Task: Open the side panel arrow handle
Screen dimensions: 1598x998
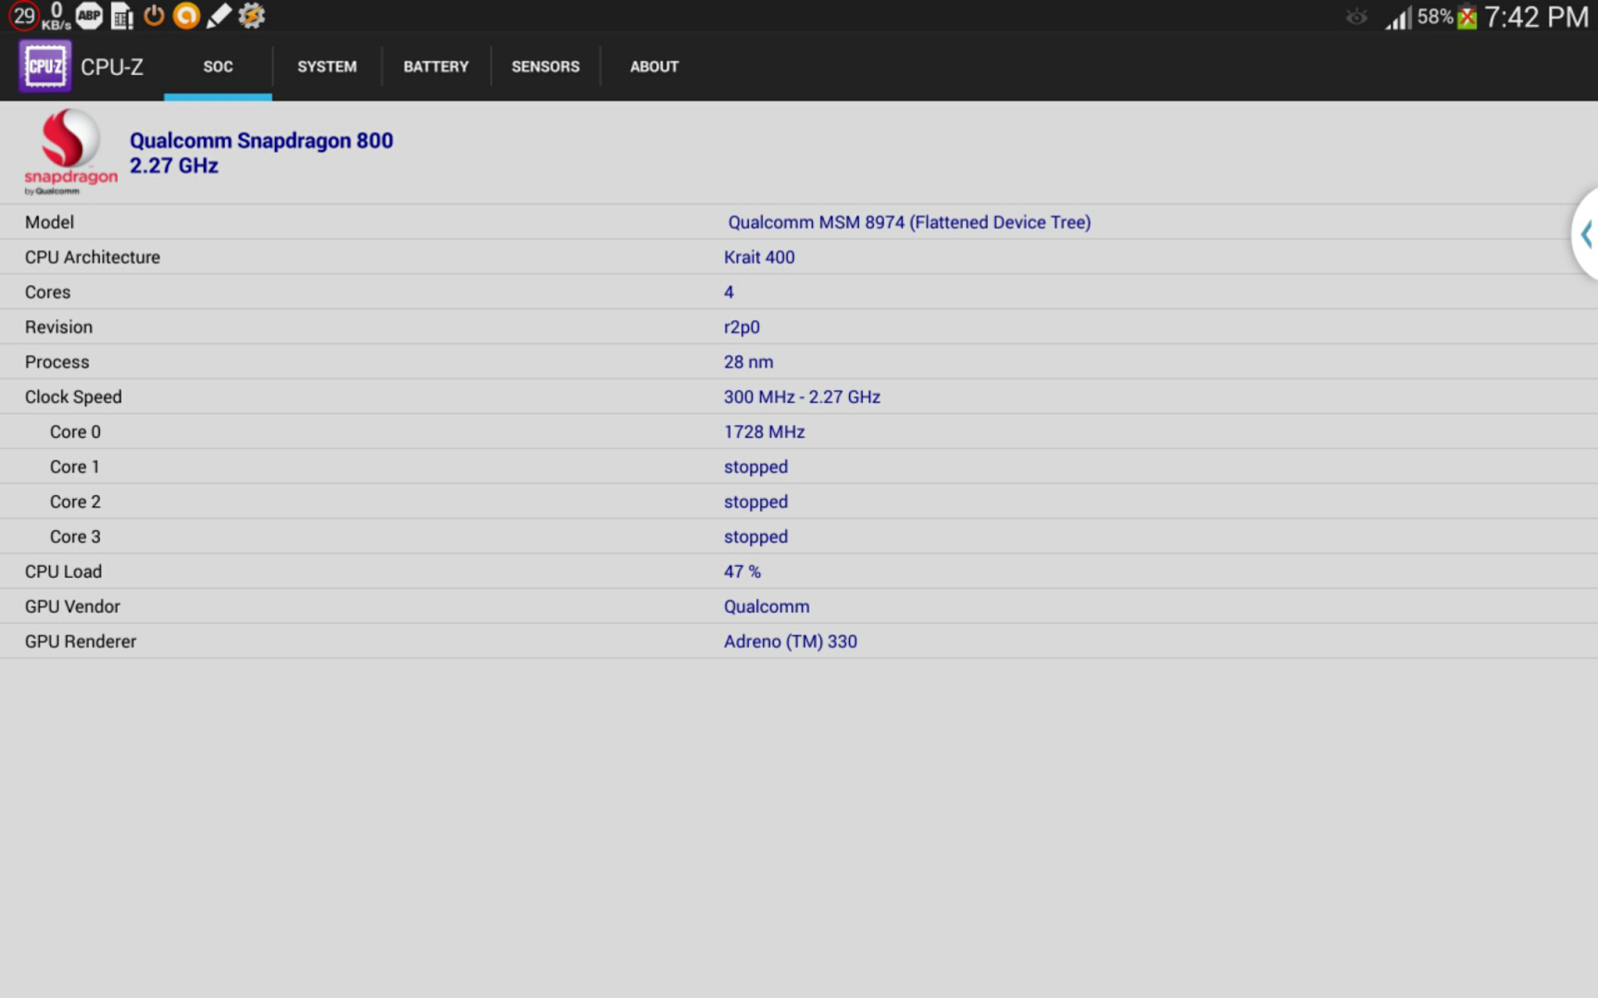Action: (1585, 235)
